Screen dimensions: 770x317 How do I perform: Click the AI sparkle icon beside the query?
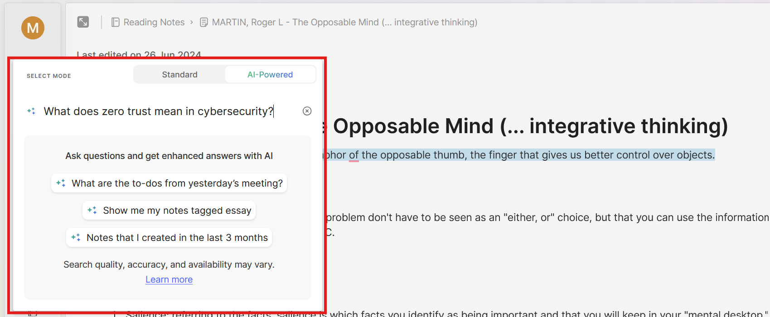pyautogui.click(x=31, y=111)
